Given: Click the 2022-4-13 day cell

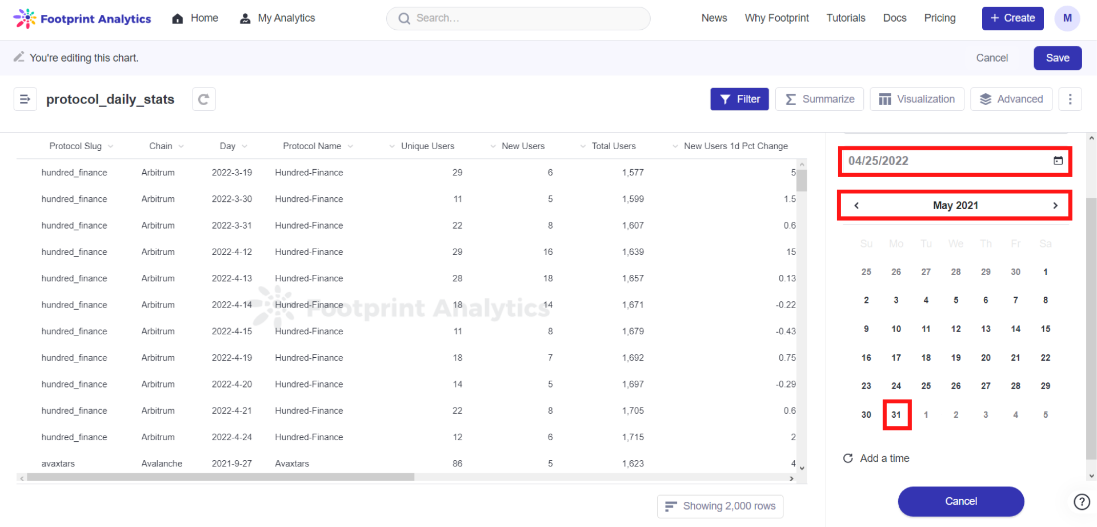Looking at the screenshot, I should (231, 278).
